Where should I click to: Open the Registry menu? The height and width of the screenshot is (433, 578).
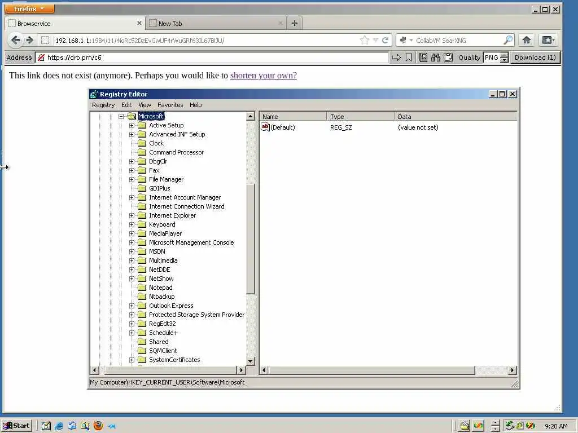click(x=103, y=105)
